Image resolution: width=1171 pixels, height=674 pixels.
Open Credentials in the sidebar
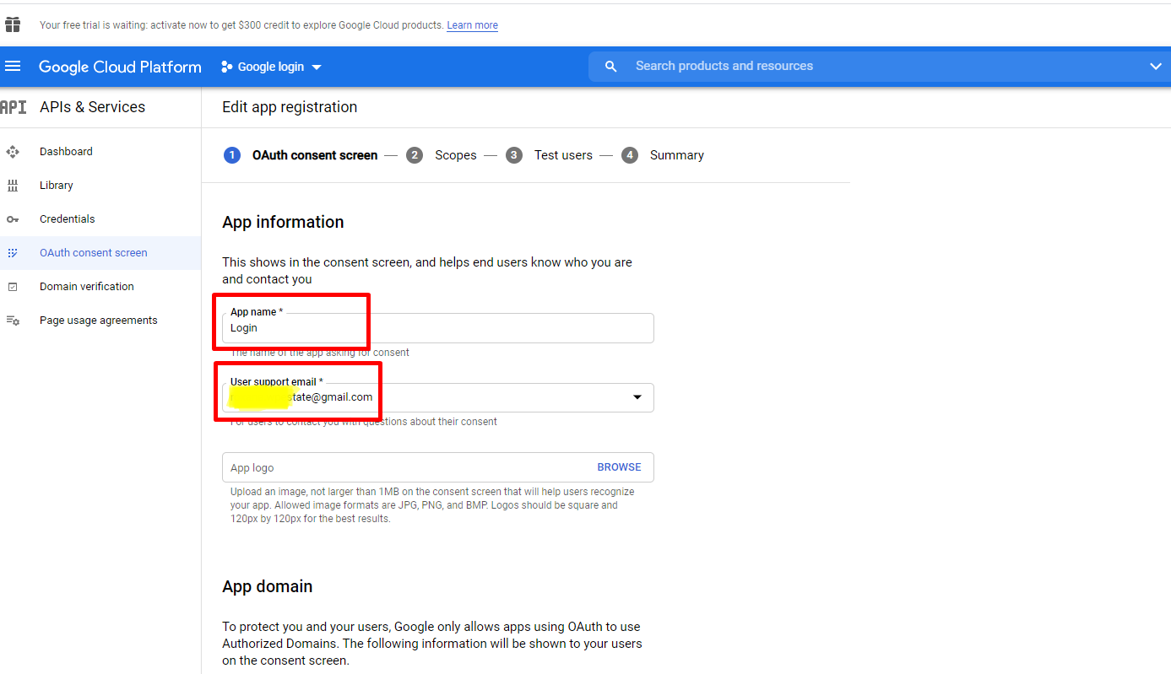(x=68, y=219)
